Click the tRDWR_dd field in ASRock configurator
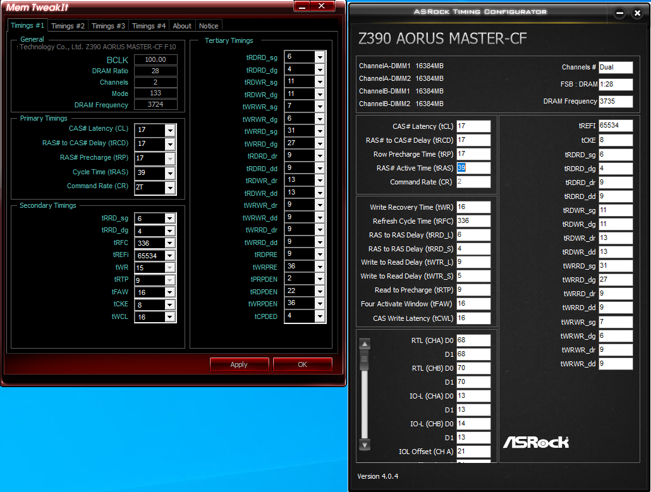 click(x=616, y=252)
